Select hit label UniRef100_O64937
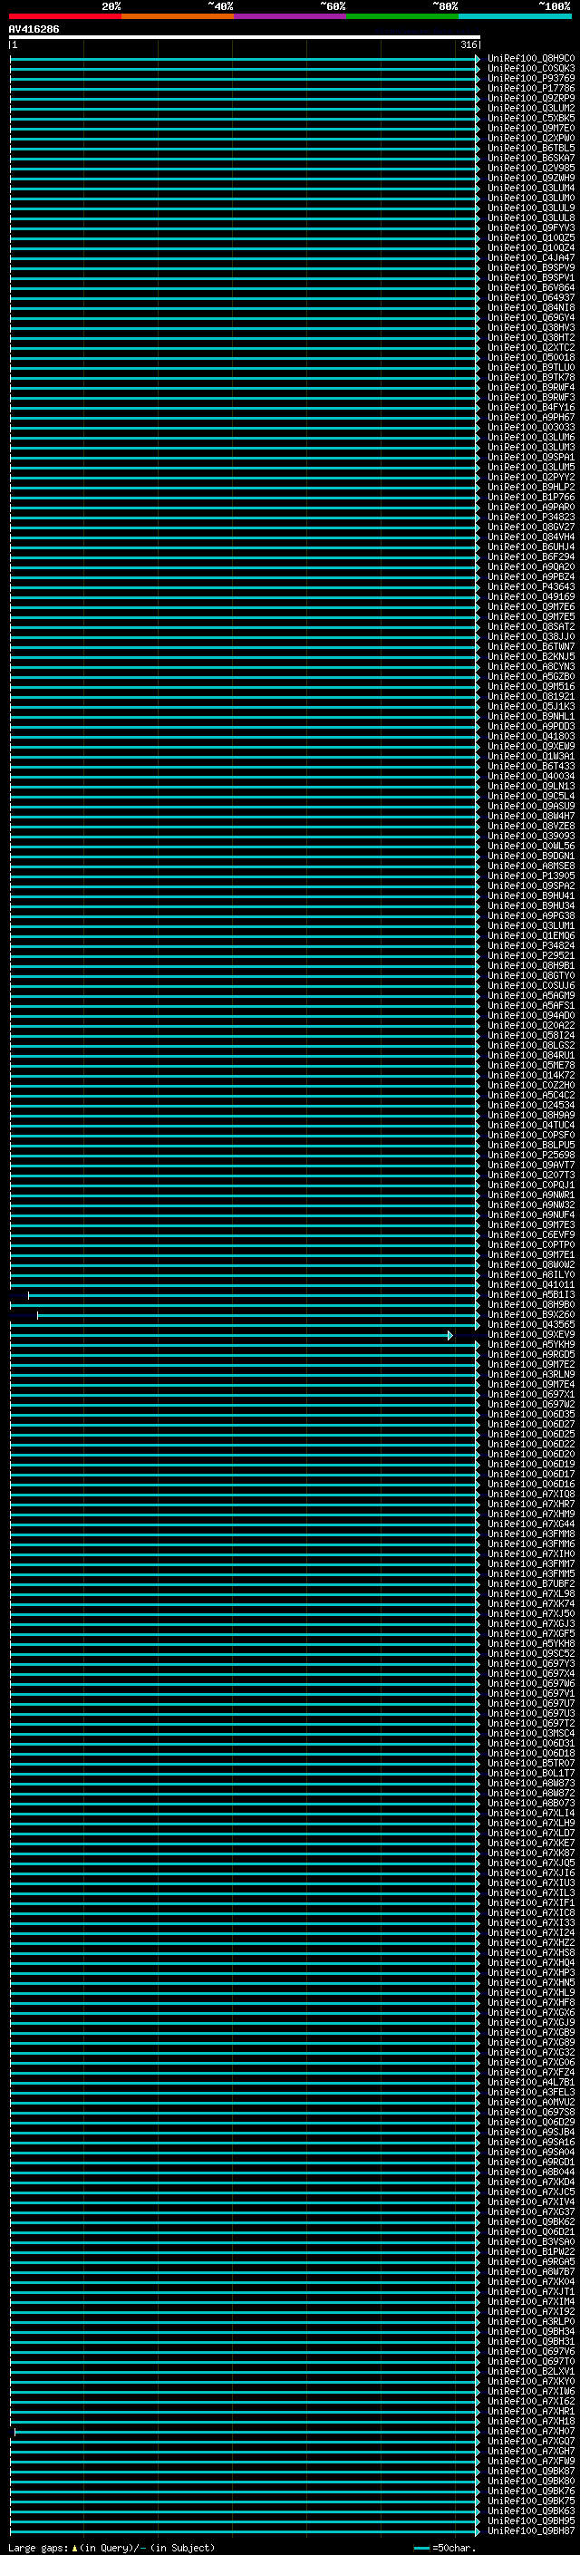The image size is (580, 2555). pyautogui.click(x=531, y=297)
